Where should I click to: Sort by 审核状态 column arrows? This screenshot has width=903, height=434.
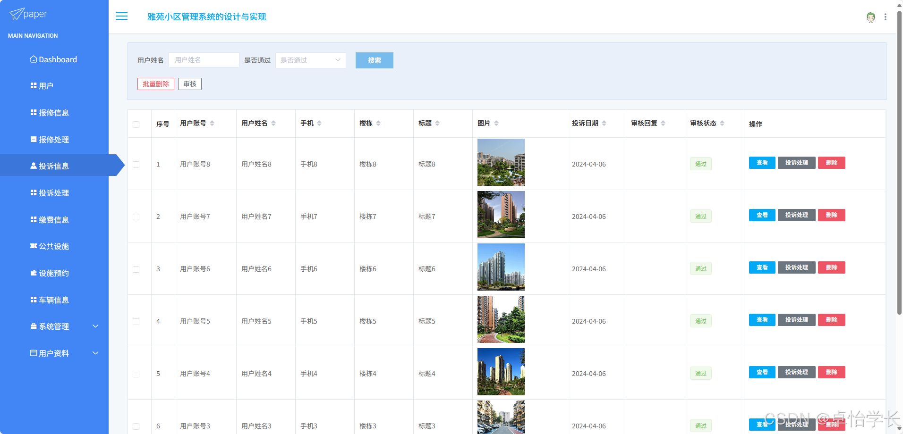722,123
